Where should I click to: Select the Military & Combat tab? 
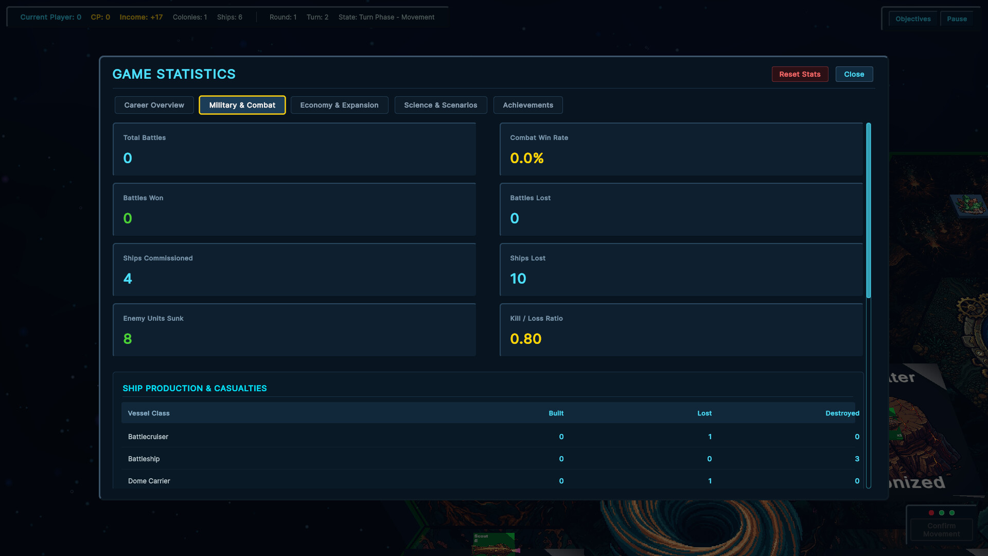click(x=242, y=105)
